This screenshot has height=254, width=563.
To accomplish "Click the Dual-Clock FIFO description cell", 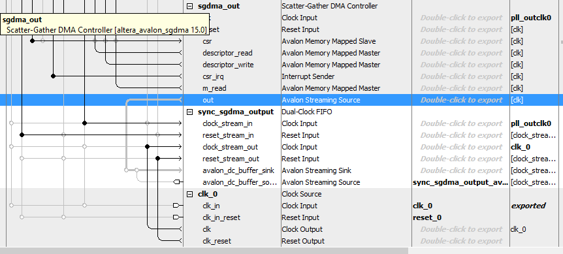I will coord(306,112).
